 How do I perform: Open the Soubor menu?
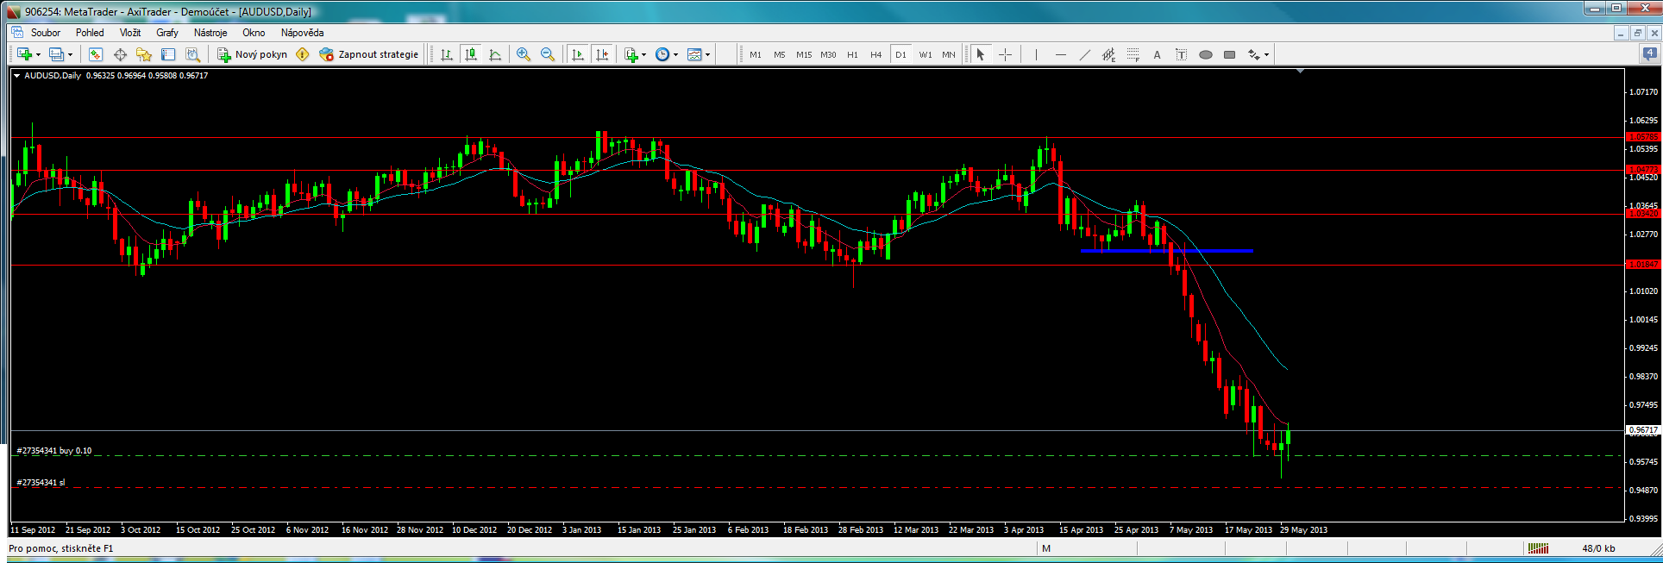pyautogui.click(x=46, y=33)
